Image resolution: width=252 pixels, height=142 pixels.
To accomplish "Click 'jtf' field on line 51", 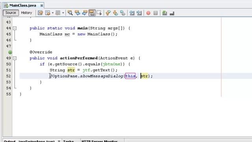I will 86,70.
